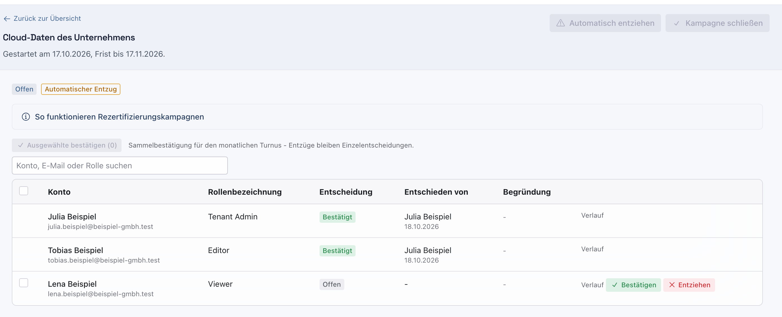This screenshot has width=782, height=317.
Task: Click the Tenant Admin role cell
Action: [233, 217]
